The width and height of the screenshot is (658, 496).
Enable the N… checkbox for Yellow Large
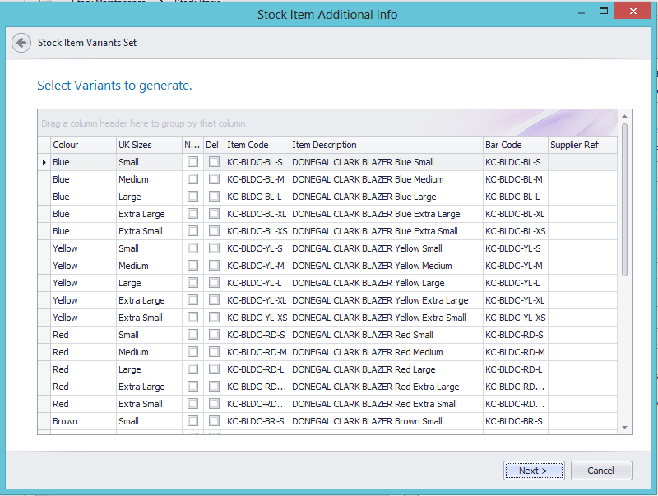(x=192, y=283)
